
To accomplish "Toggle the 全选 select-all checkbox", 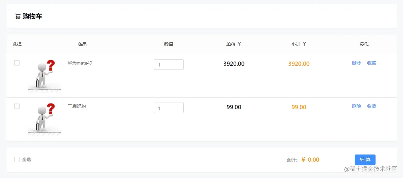I will [17, 159].
